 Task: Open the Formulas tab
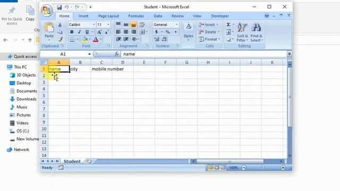click(x=136, y=16)
